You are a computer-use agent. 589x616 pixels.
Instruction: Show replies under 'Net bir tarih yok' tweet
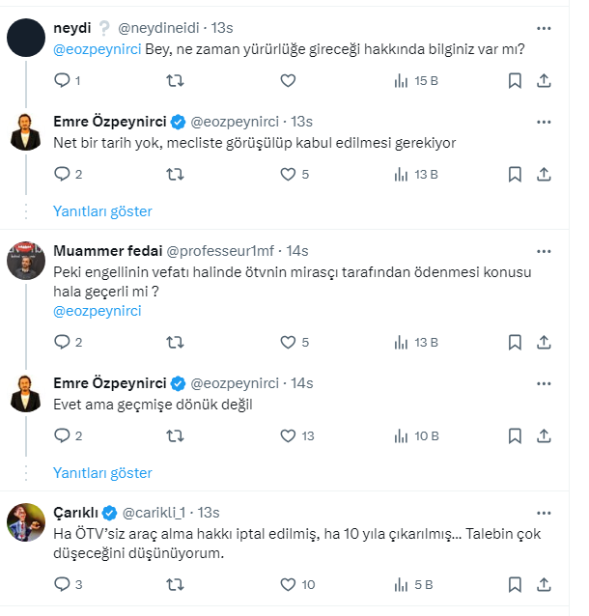102,211
